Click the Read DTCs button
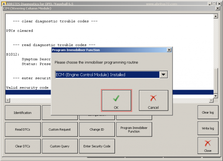The height and width of the screenshot is (161, 223). (x=23, y=129)
